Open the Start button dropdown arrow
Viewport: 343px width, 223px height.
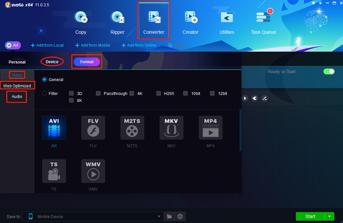click(330, 216)
